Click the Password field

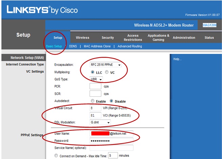(111, 141)
